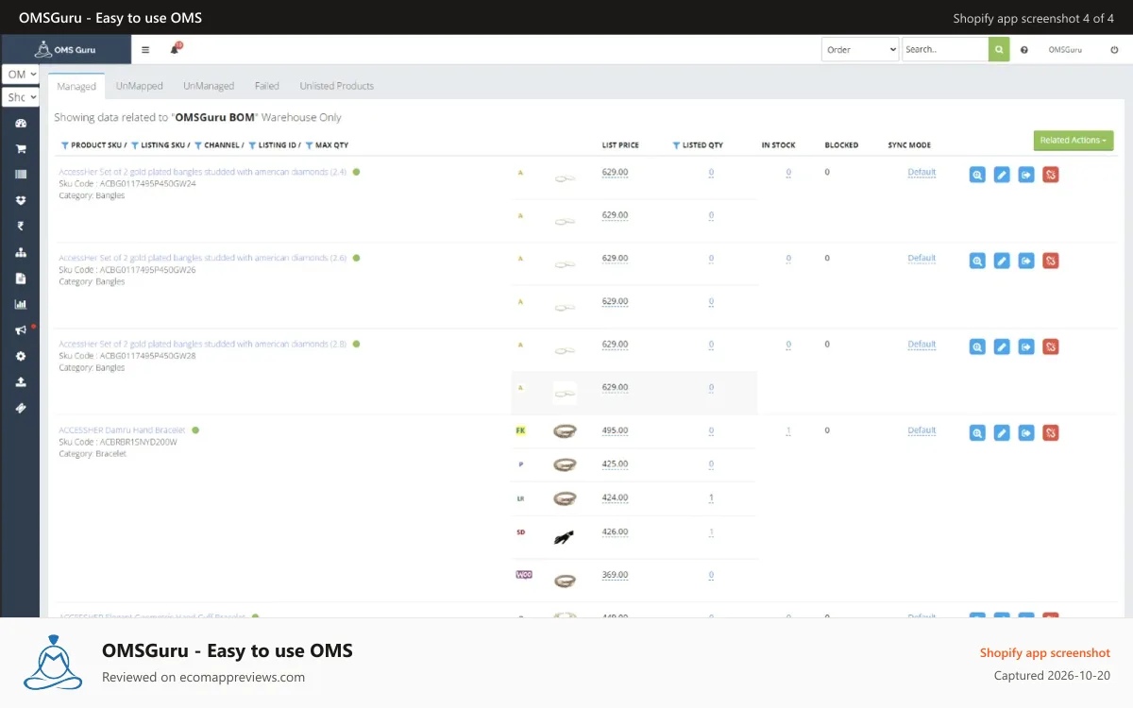Open the upload sidebar icon
This screenshot has width=1133, height=708.
[21, 382]
